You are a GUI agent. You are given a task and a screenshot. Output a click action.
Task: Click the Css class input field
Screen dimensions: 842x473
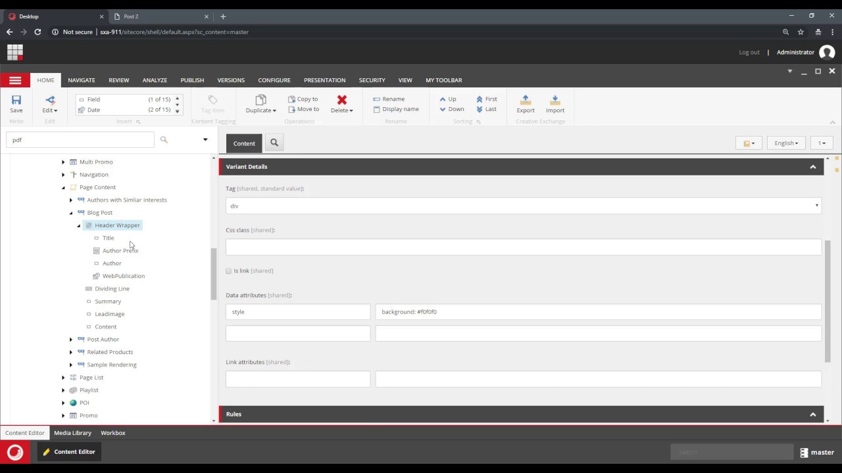pyautogui.click(x=524, y=247)
